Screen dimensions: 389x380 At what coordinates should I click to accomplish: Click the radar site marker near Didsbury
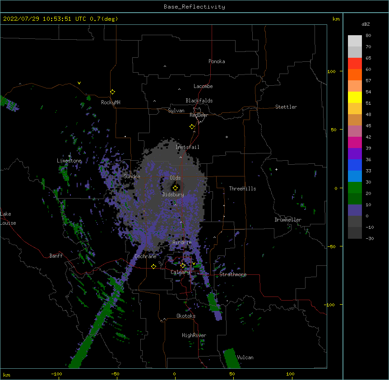pyautogui.click(x=175, y=188)
